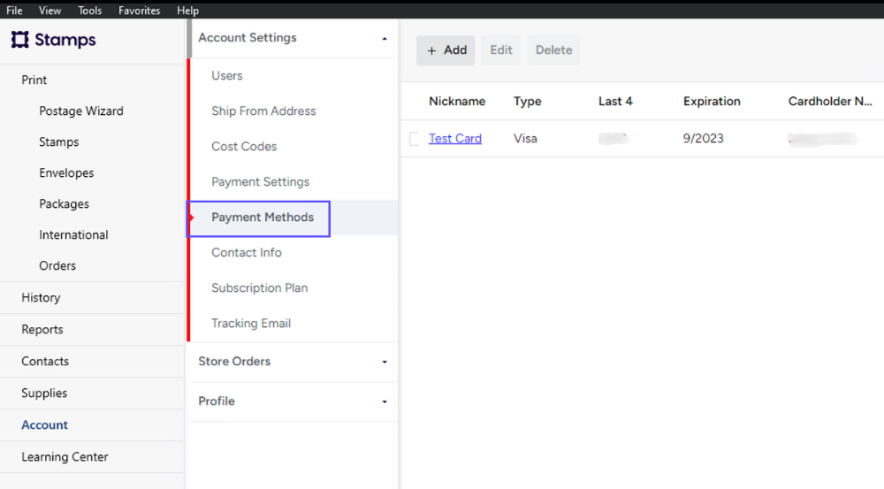Image resolution: width=884 pixels, height=489 pixels.
Task: Open Contacts section
Action: coord(45,362)
